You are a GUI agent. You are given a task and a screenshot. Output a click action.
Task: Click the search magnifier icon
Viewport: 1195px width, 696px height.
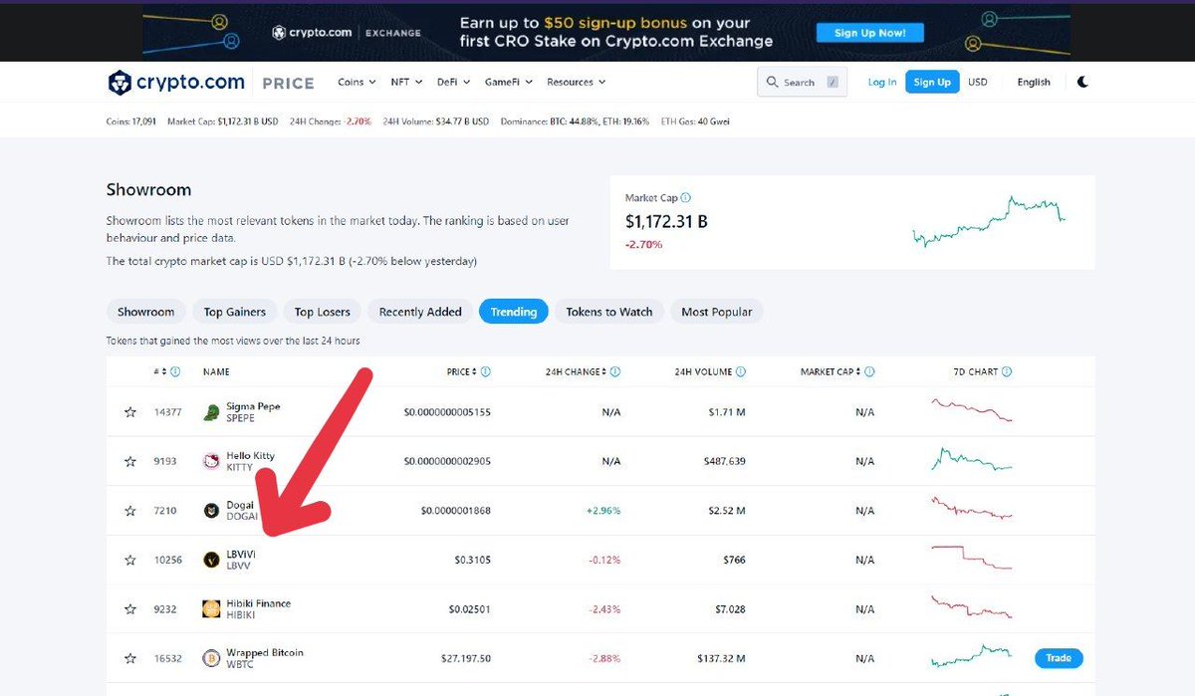pos(773,82)
